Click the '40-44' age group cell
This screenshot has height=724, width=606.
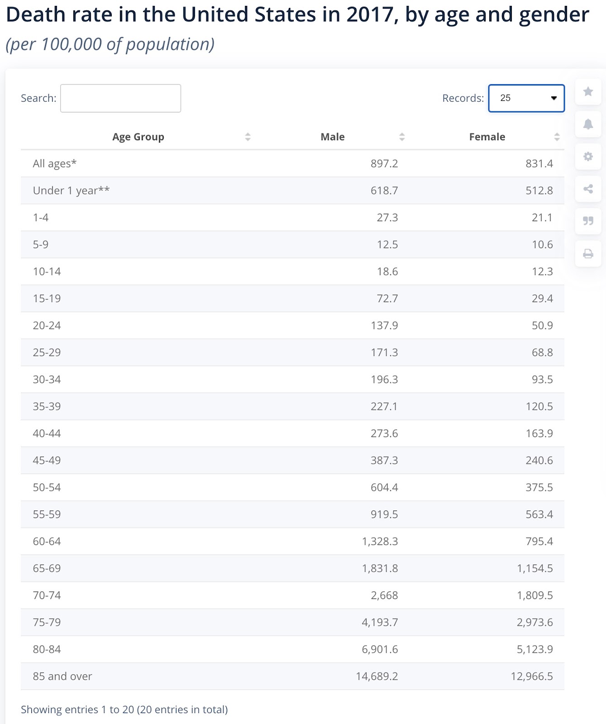pyautogui.click(x=47, y=433)
